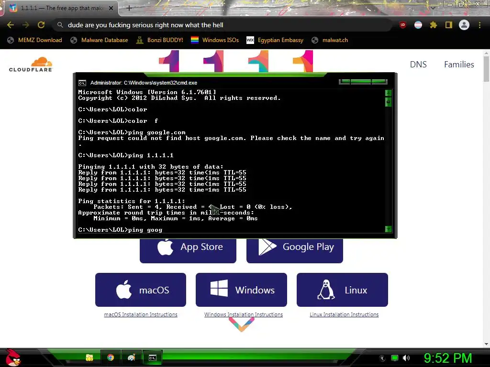Viewport: 490px width, 367px height.
Task: Click the page scrollbar thumb
Action: tap(486, 69)
